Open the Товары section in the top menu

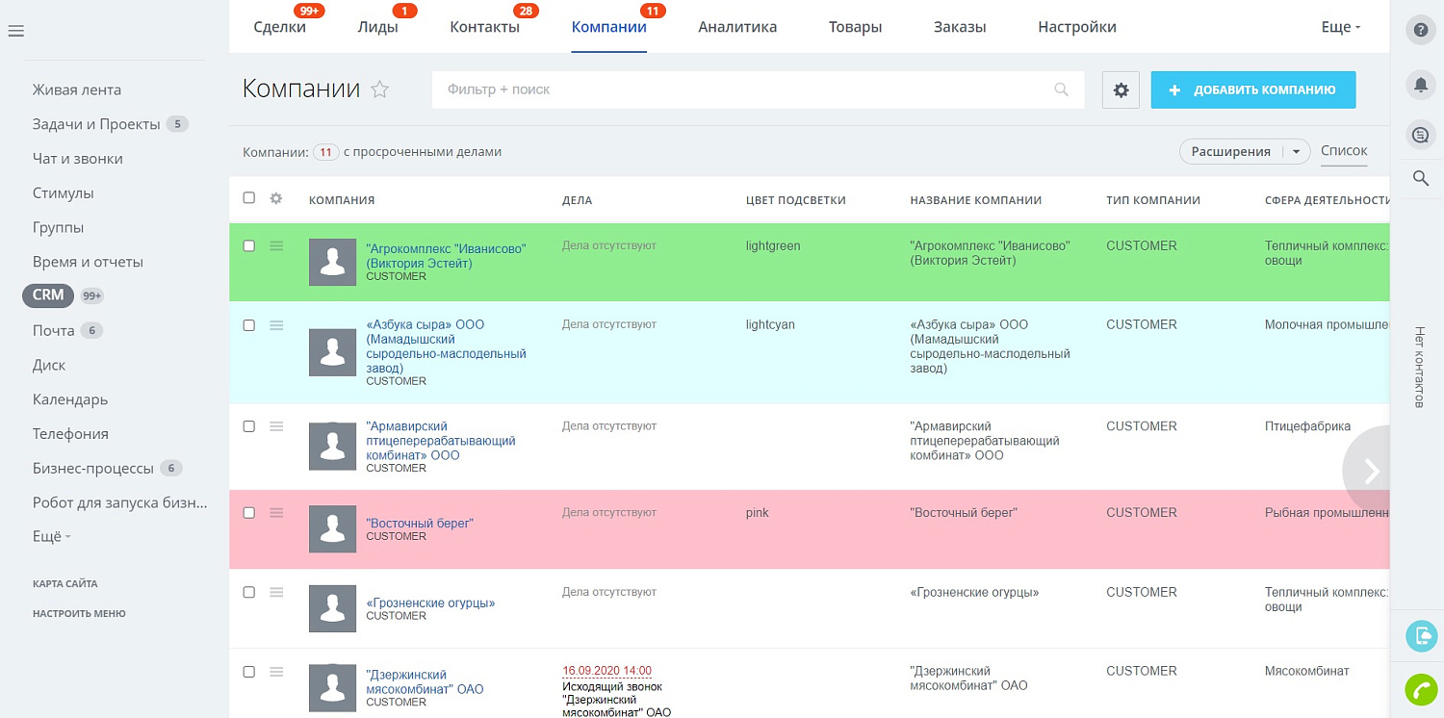pyautogui.click(x=855, y=27)
